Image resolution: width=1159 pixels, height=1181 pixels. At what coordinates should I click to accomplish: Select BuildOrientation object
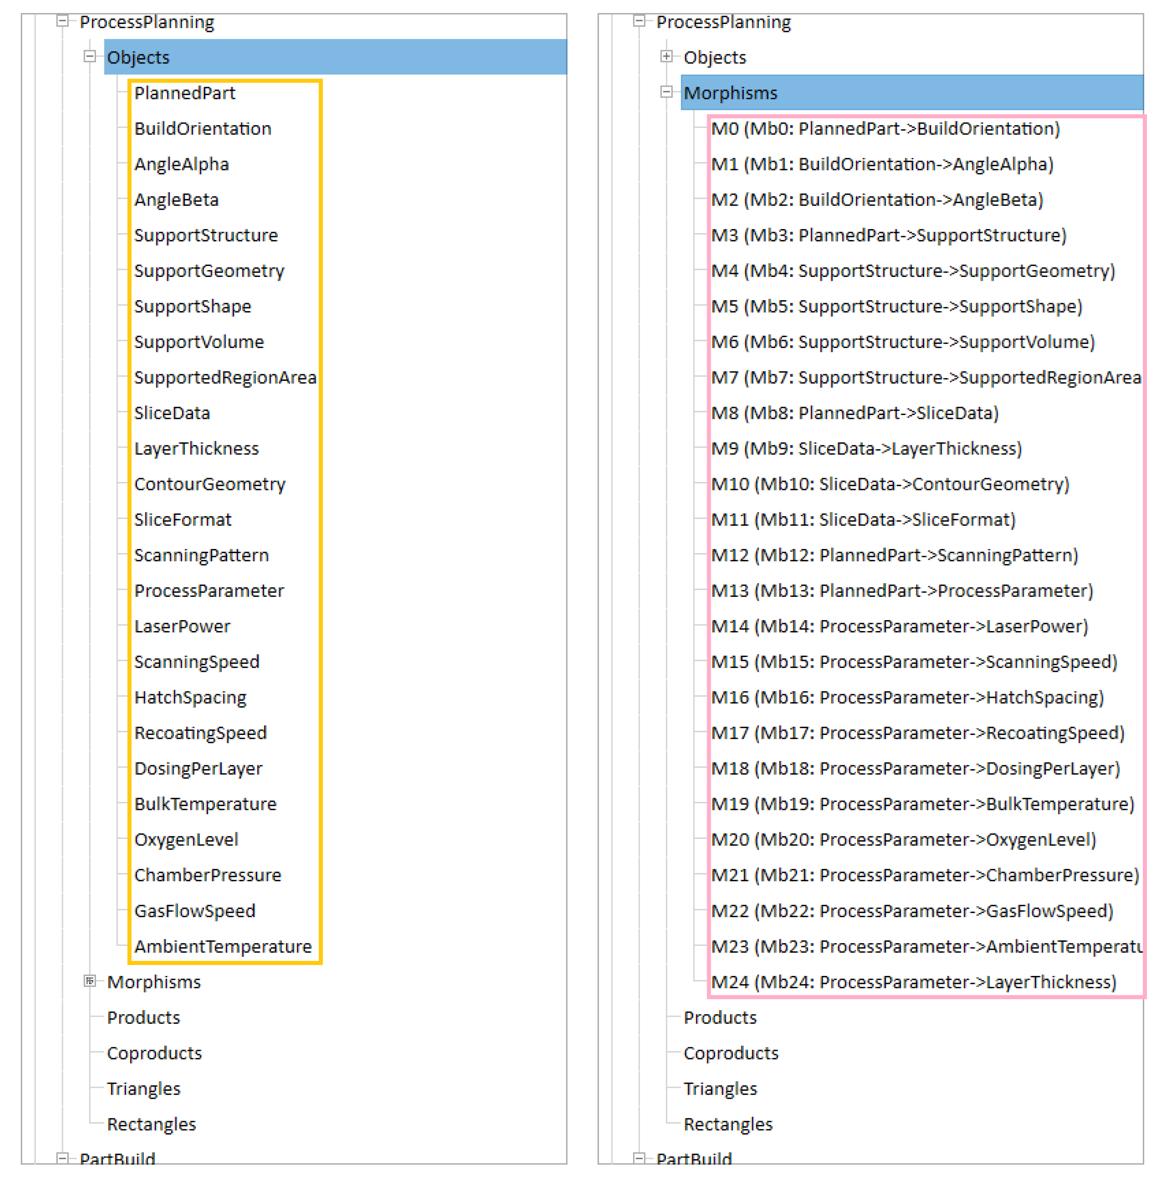point(203,129)
